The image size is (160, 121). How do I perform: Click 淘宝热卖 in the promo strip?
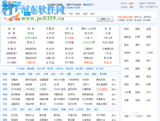pyautogui.click(x=69, y=69)
